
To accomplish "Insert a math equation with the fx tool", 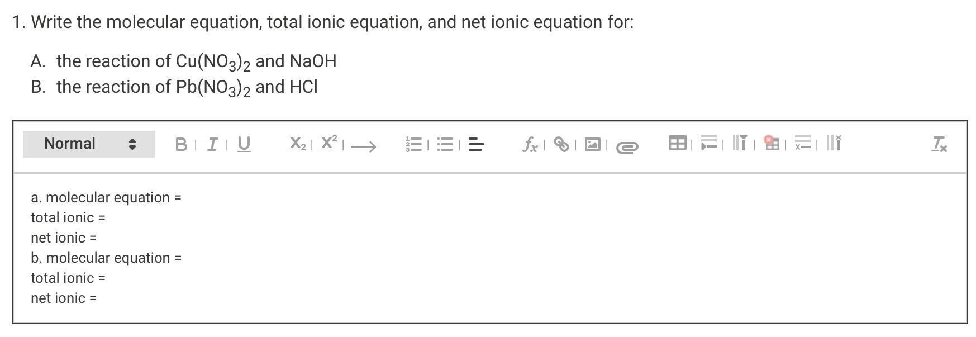I will pyautogui.click(x=530, y=144).
